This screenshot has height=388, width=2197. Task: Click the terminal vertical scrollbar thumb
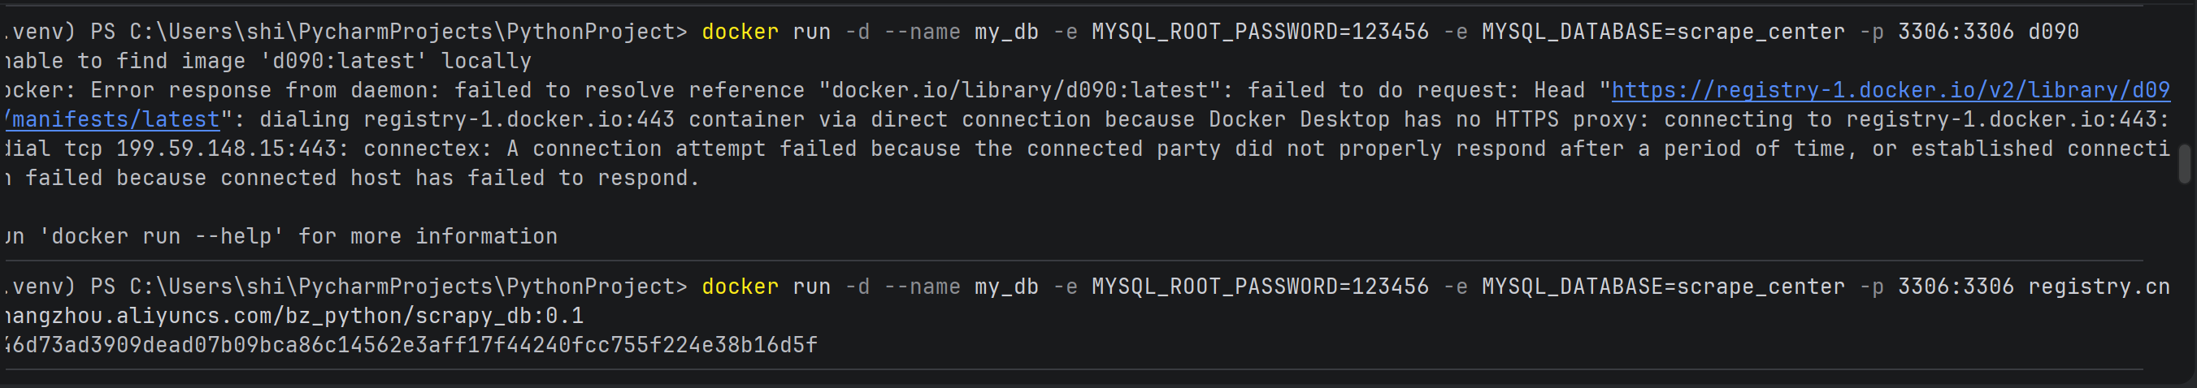pyautogui.click(x=2184, y=163)
